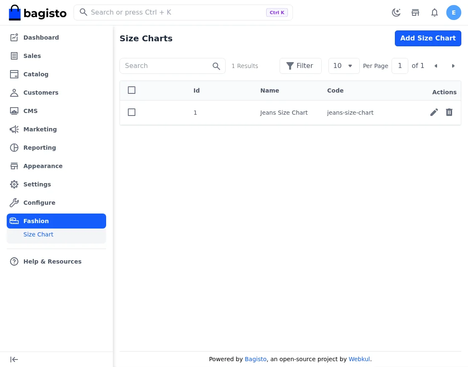468x367 pixels.
Task: Open the notifications bell
Action: pos(434,13)
